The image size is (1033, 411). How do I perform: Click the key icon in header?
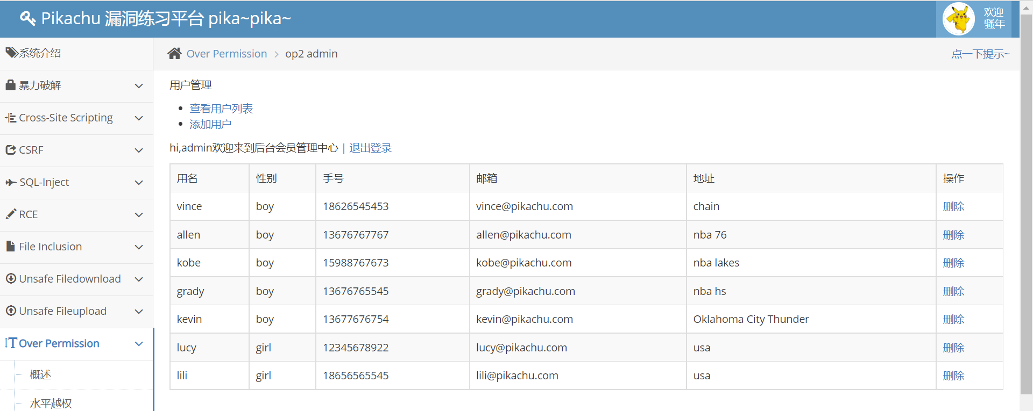pos(27,18)
